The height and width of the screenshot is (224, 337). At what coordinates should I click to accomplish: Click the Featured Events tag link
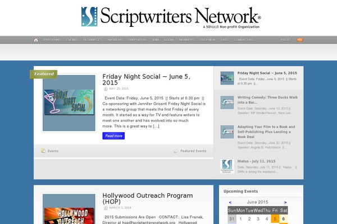(193, 151)
